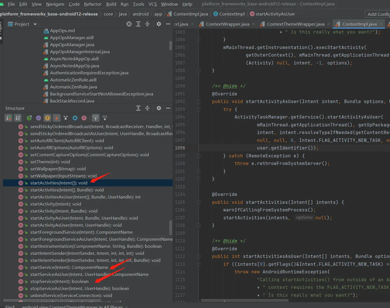The height and width of the screenshot is (308, 390).
Task: Toggle Show Fields filter in Structure
Action: click(x=48, y=118)
